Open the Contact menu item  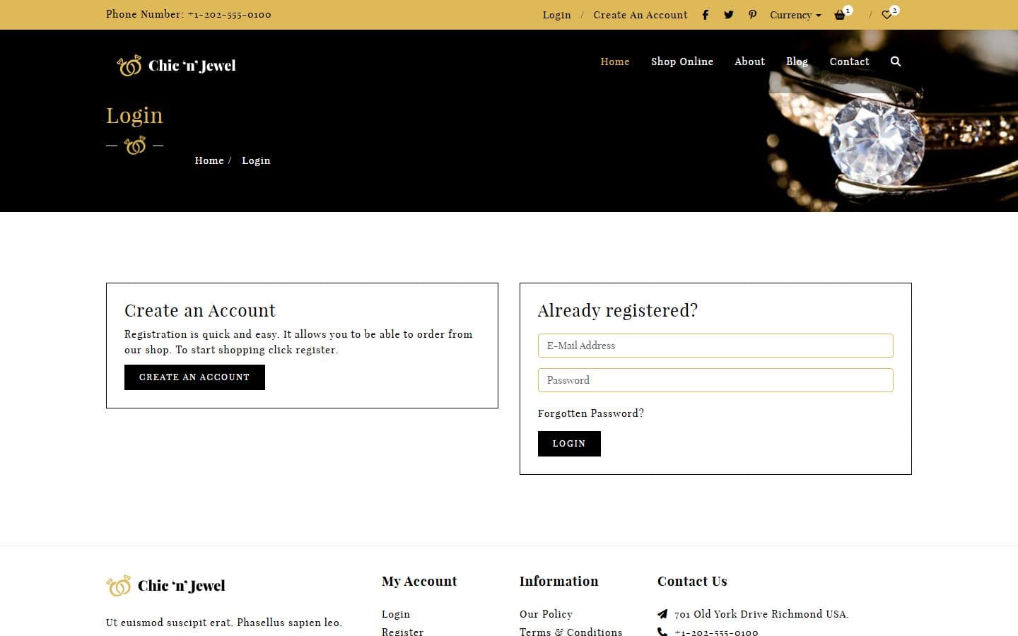849,61
